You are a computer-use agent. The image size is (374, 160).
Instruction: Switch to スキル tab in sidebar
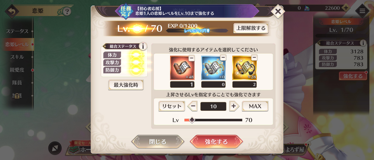click(17, 57)
